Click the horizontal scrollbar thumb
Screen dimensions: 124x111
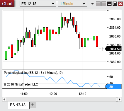click(117, 100)
